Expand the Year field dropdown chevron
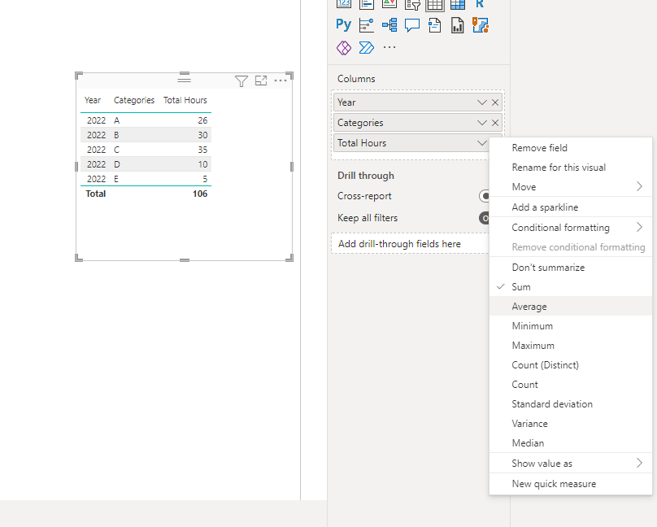The image size is (657, 527). click(482, 102)
